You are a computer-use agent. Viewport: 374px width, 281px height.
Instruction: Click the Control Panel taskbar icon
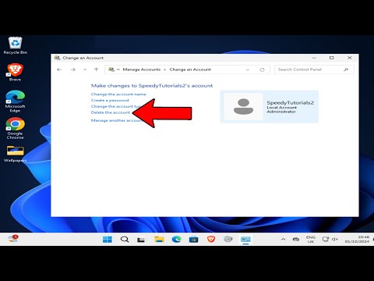click(245, 239)
